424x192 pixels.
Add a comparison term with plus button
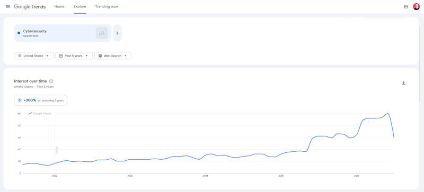coord(117,33)
